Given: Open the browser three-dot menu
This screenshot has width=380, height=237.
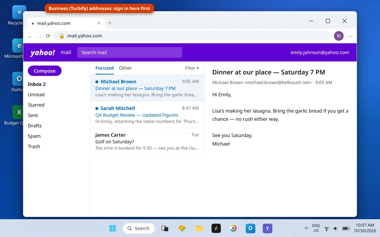Looking at the screenshot, I should pos(350,36).
